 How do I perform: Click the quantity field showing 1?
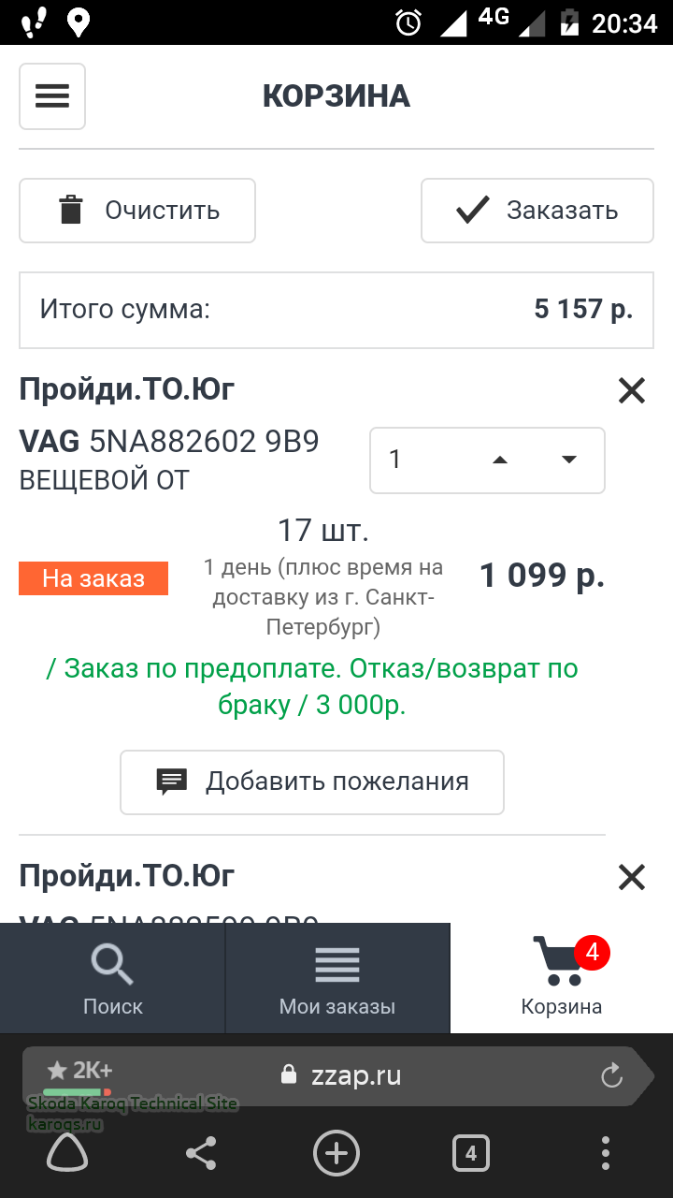click(x=421, y=460)
